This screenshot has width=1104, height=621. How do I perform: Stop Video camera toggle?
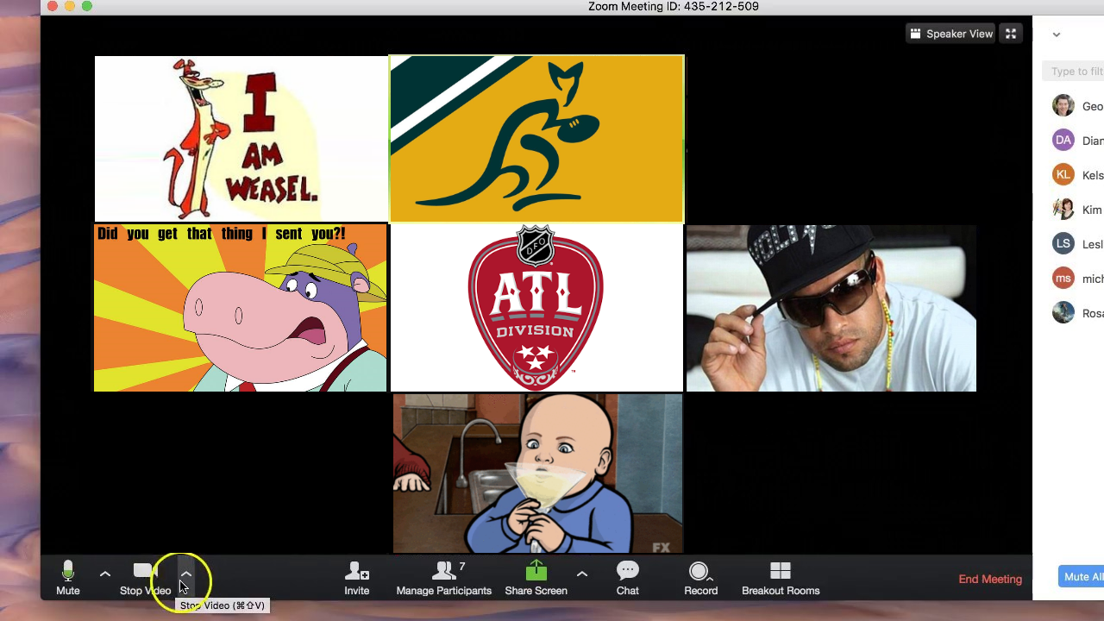pyautogui.click(x=144, y=578)
